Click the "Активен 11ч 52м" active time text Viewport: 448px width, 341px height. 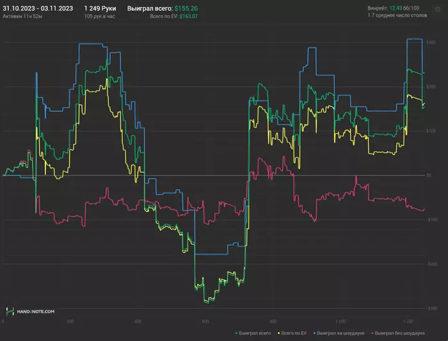tap(23, 15)
